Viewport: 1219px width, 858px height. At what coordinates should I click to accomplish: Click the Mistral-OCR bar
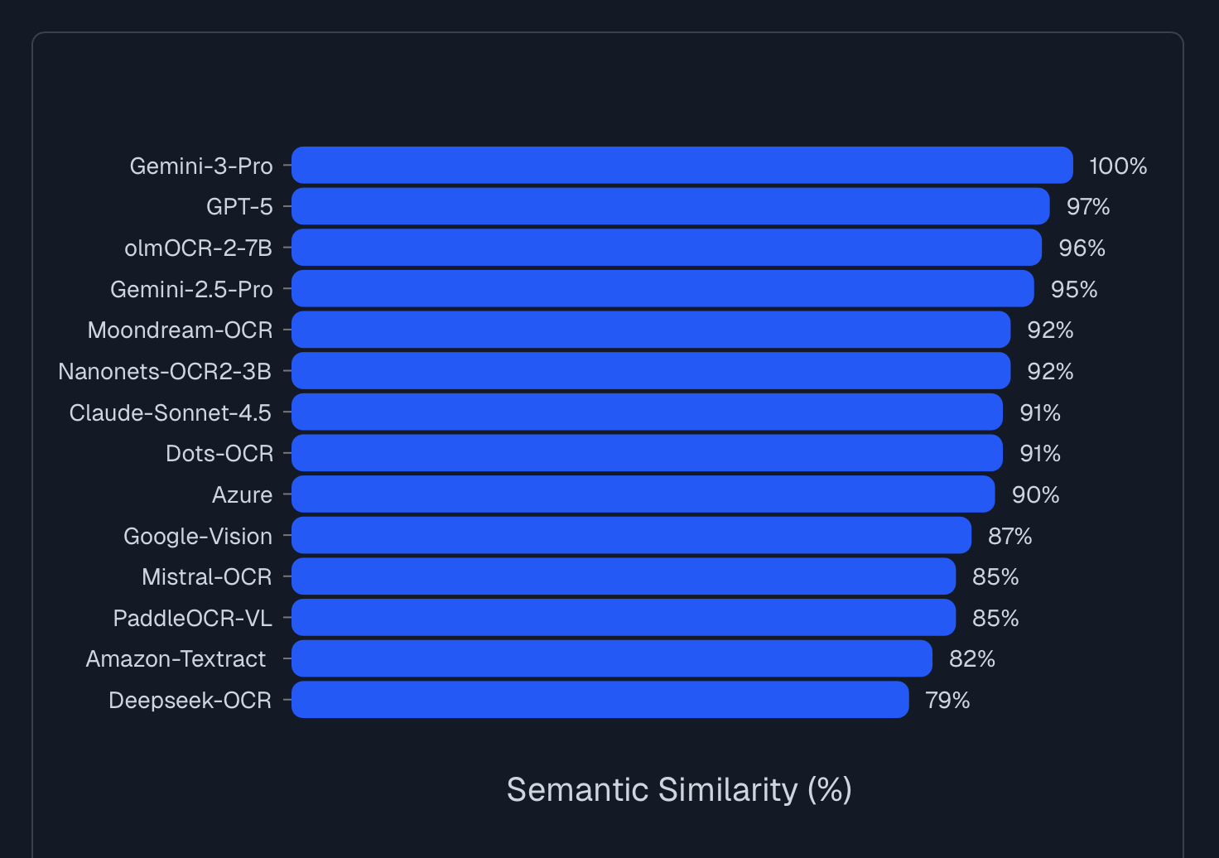[623, 576]
